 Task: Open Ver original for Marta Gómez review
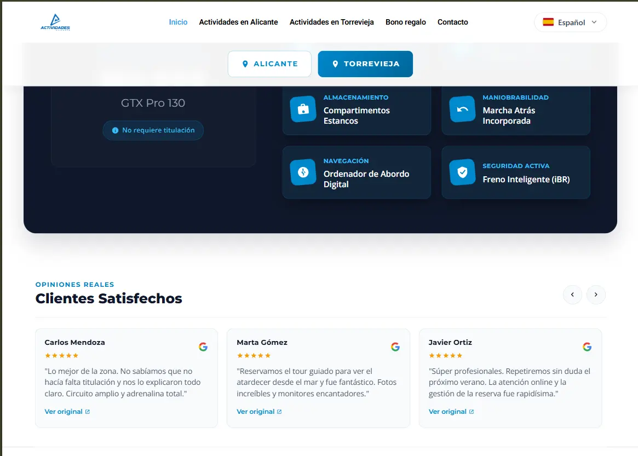[259, 412]
